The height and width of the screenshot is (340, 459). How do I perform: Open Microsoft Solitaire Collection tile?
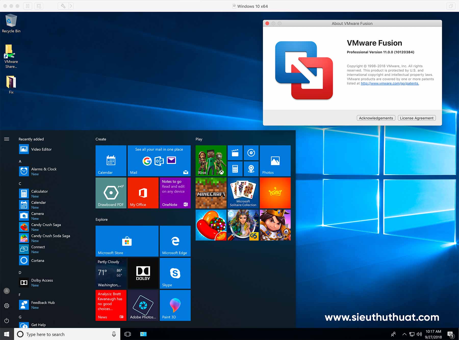coord(243,193)
